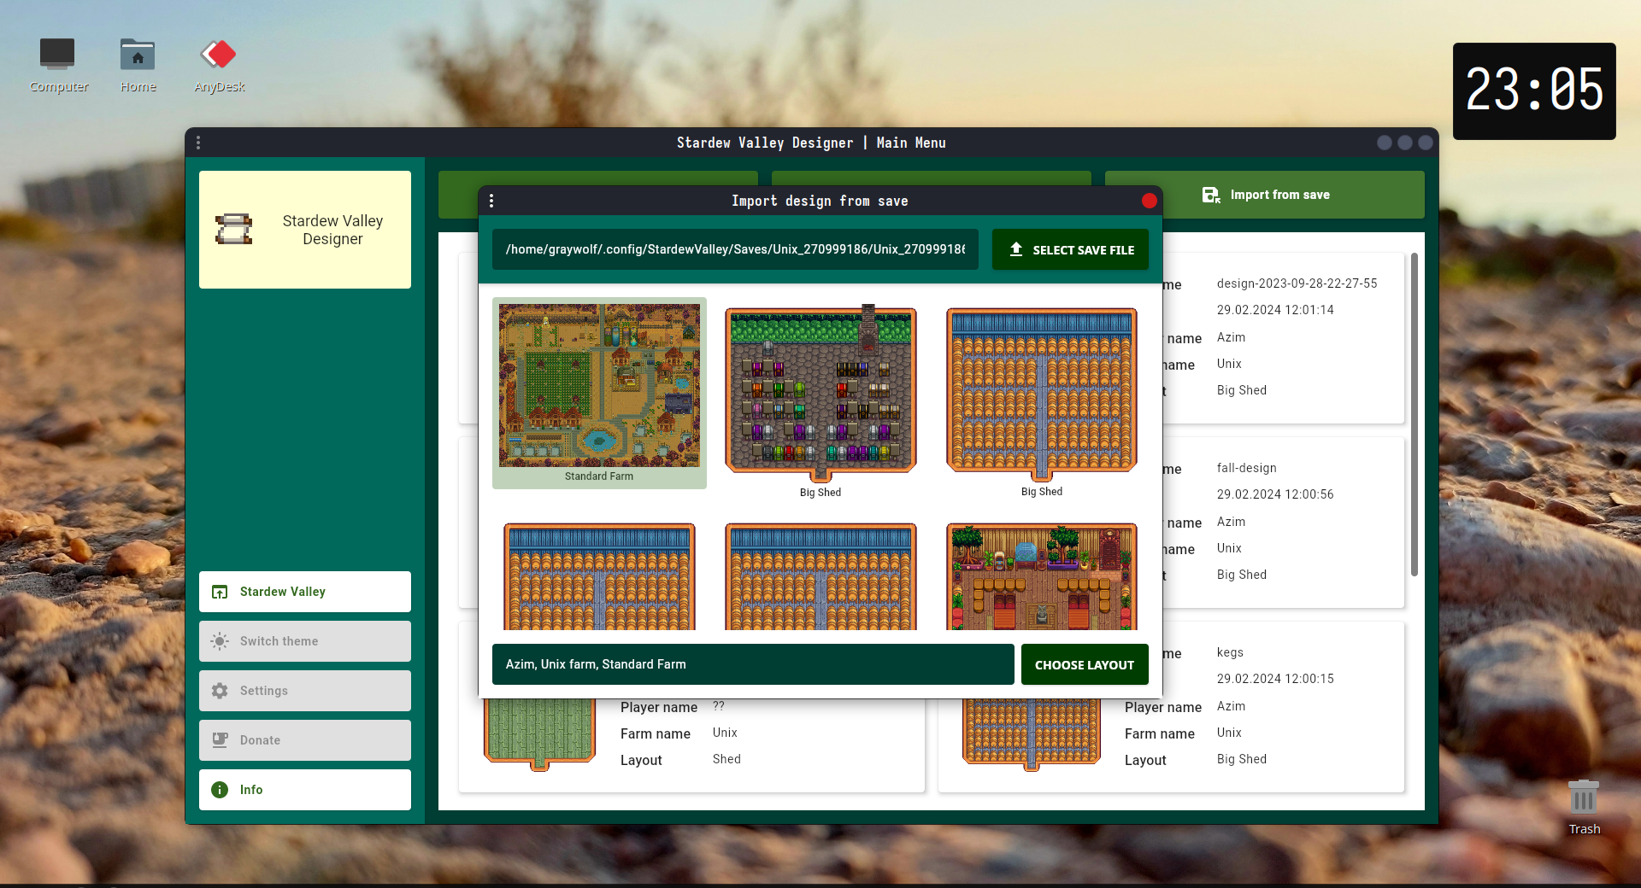Viewport: 1641px width, 888px height.
Task: Open the import dialog three-dot menu
Action: pyautogui.click(x=491, y=201)
